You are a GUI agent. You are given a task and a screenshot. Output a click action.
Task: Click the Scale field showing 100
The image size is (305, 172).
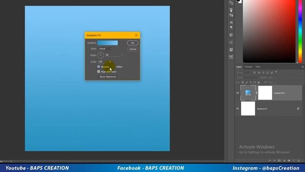[102, 62]
